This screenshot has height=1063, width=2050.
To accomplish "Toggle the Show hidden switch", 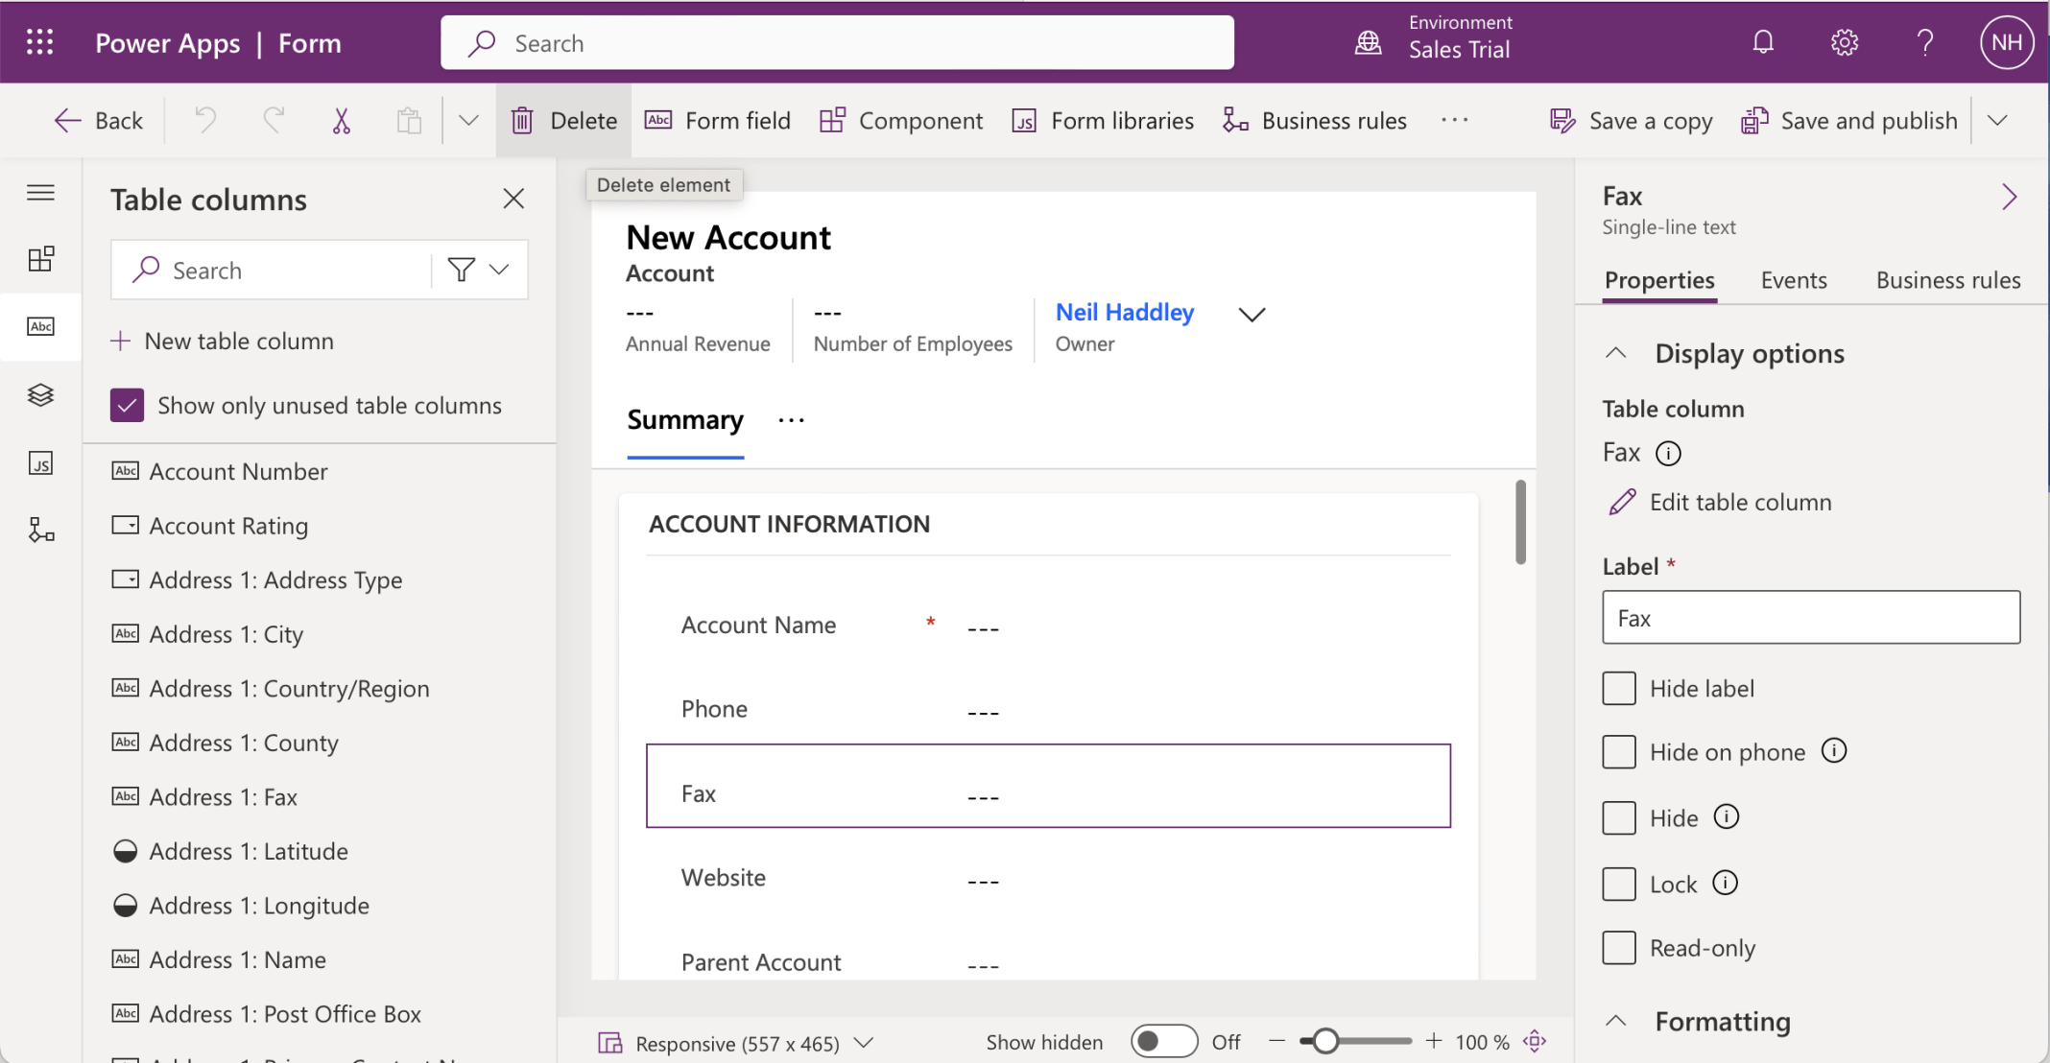I will [x=1163, y=1041].
